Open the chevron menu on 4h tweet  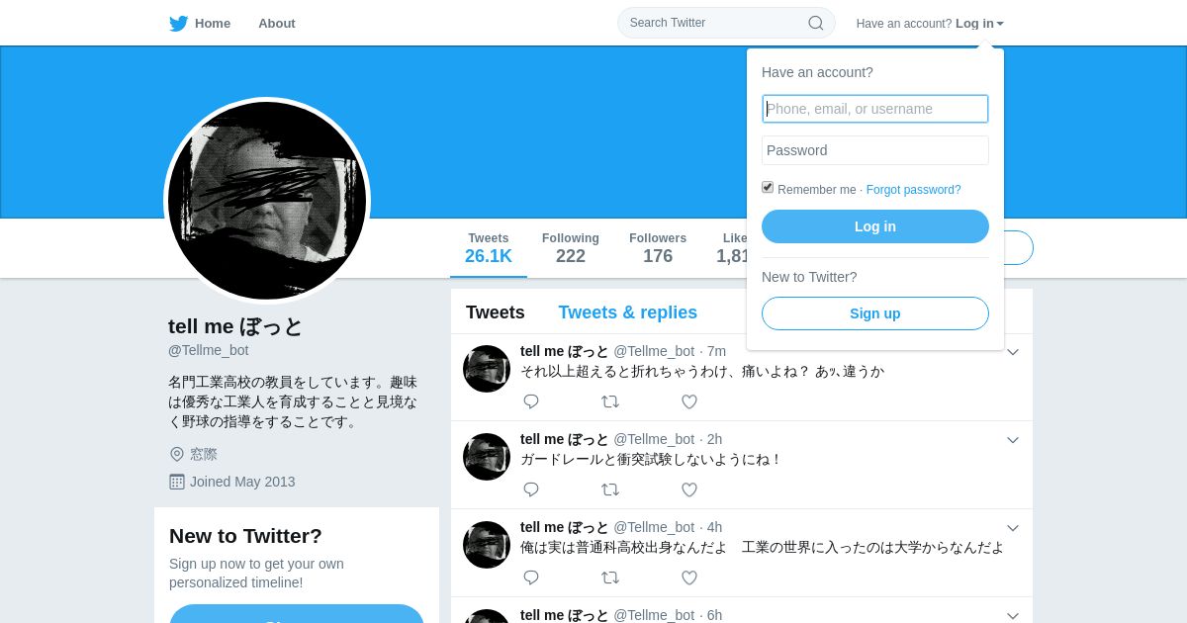pyautogui.click(x=1013, y=528)
